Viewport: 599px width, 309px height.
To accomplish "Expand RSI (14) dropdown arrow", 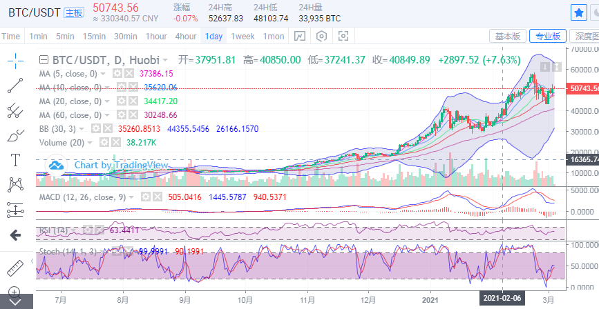I will [73, 230].
